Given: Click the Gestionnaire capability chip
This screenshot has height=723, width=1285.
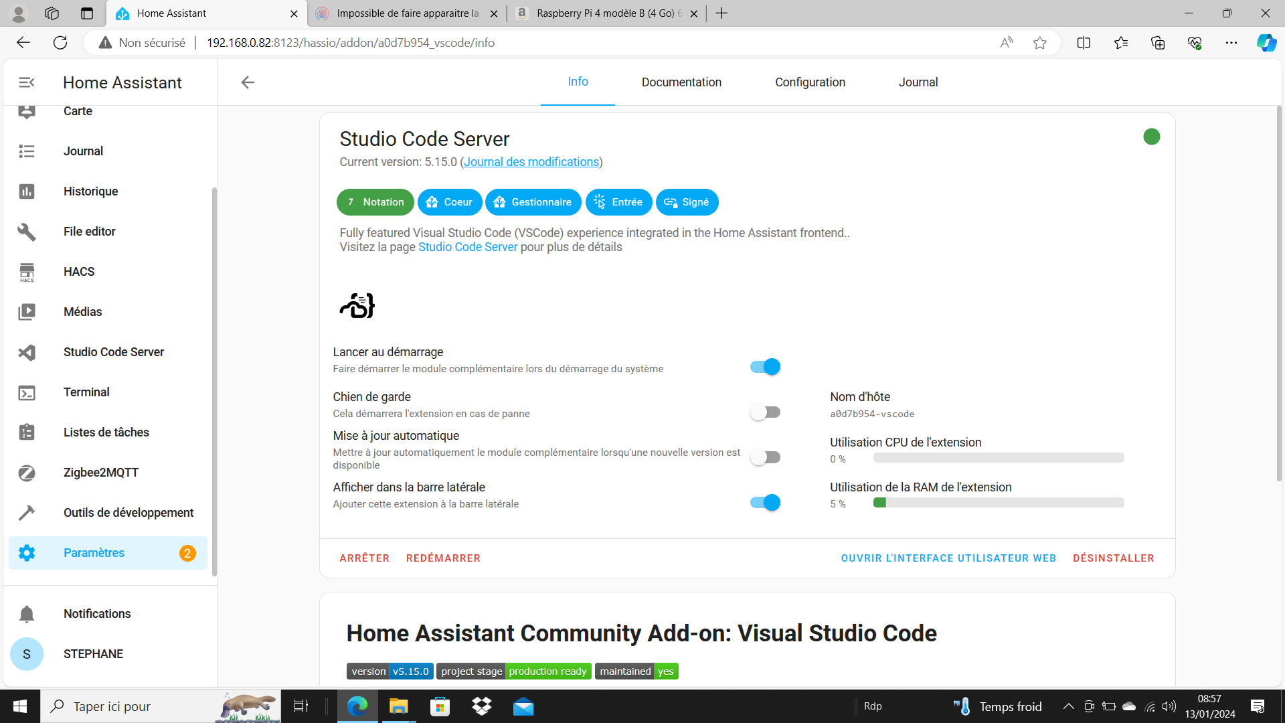Looking at the screenshot, I should pyautogui.click(x=533, y=202).
